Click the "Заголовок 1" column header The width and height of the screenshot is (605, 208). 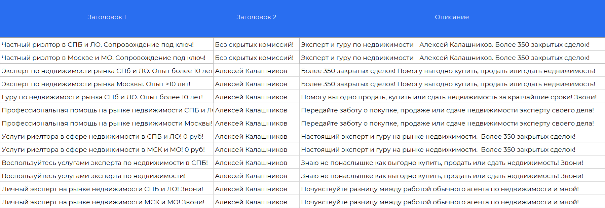click(x=107, y=17)
